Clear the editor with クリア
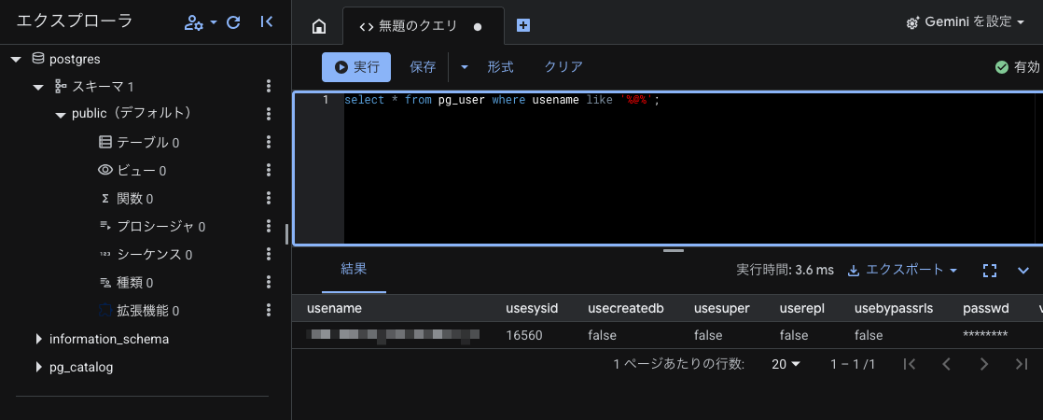Image resolution: width=1043 pixels, height=420 pixels. (x=563, y=66)
